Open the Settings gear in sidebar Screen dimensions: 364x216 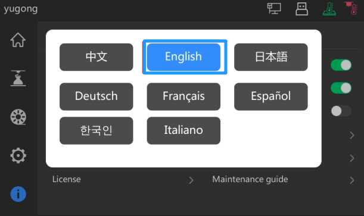tap(18, 155)
